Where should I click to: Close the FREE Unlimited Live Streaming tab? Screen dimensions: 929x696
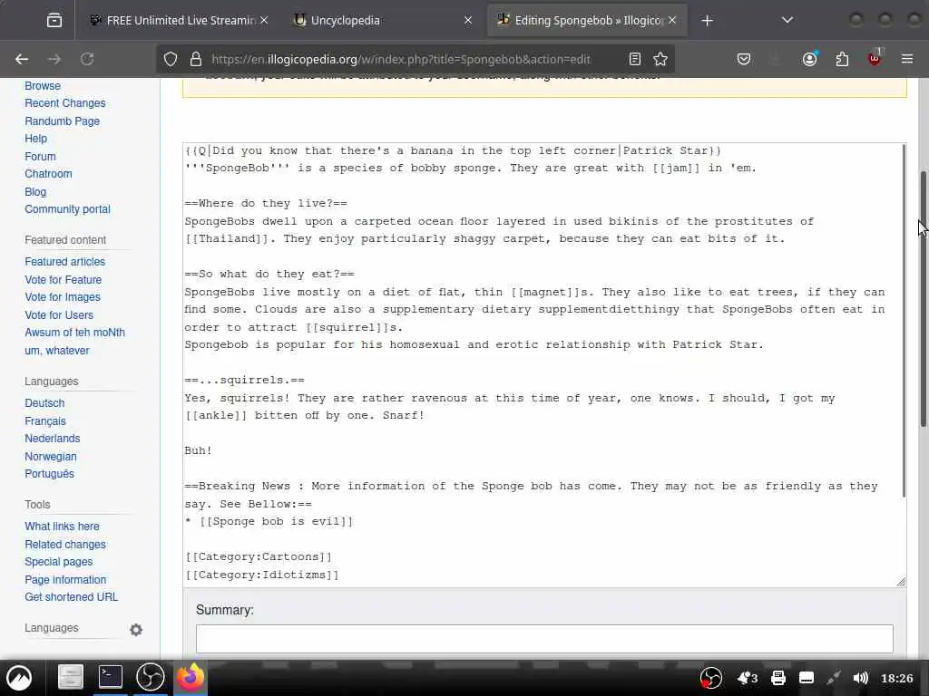[x=264, y=21]
